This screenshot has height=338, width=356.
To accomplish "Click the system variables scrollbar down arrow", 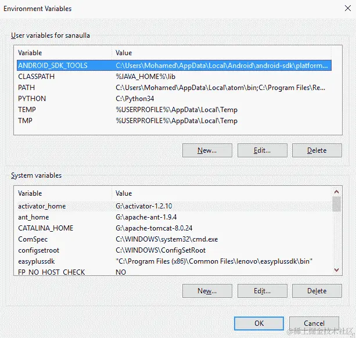I will point(336,270).
